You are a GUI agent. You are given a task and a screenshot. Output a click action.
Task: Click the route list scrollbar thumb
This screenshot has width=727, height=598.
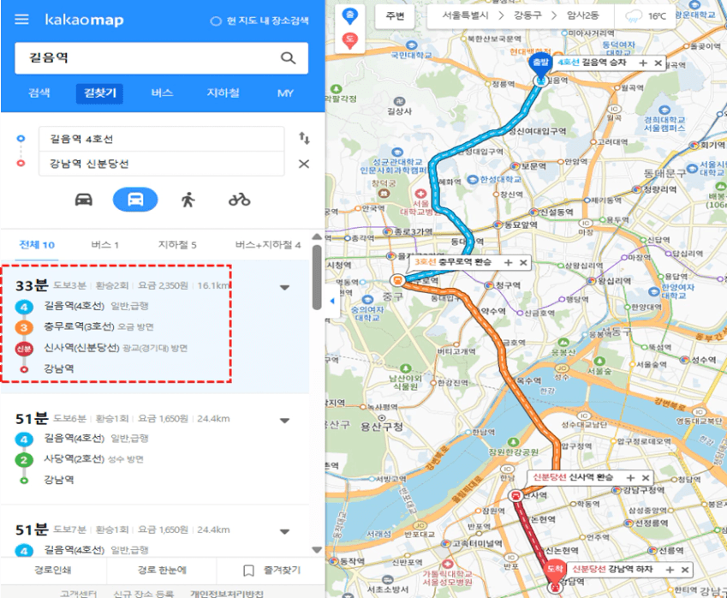pyautogui.click(x=317, y=278)
